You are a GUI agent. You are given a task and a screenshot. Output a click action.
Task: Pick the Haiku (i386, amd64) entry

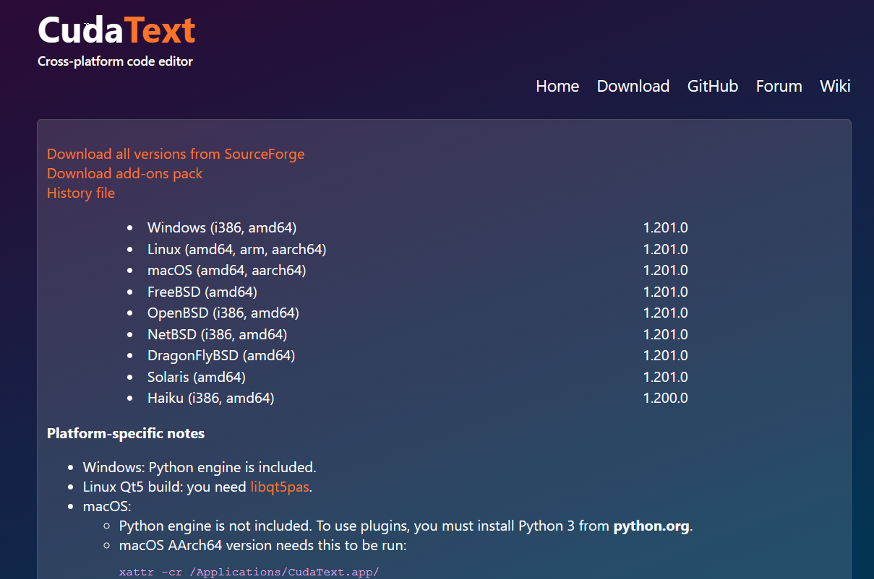(210, 398)
